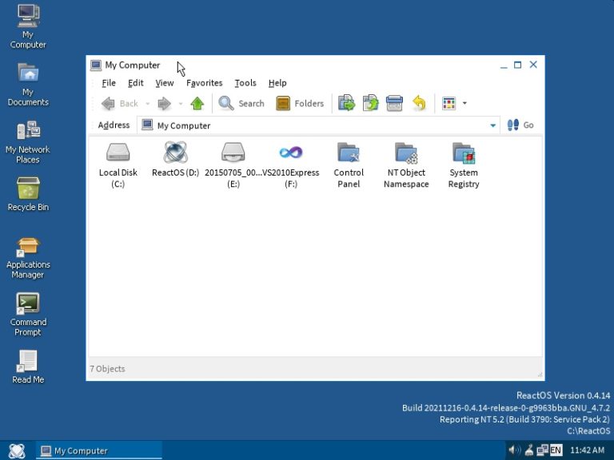614x460 pixels.
Task: Open the File menu
Action: [109, 83]
